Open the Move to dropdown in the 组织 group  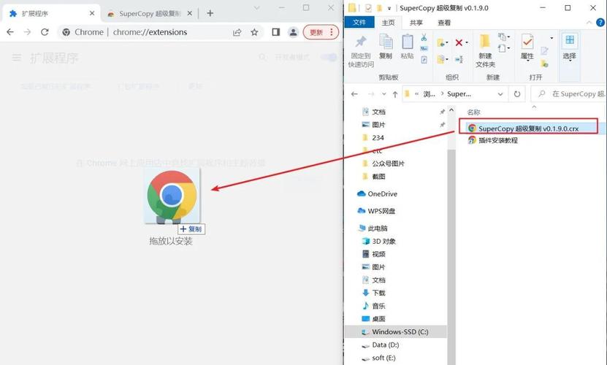[x=442, y=42]
